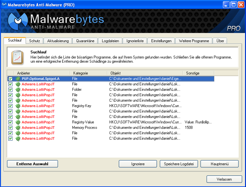Click the Suchlauf clipboard report icon
The width and height of the screenshot is (246, 187).
(x=17, y=57)
